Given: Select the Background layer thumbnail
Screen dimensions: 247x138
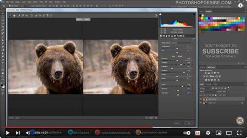Looking at the screenshot, I should click(x=205, y=103).
